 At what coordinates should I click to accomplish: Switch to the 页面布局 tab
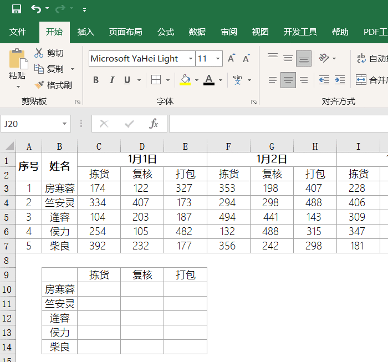pyautogui.click(x=125, y=32)
